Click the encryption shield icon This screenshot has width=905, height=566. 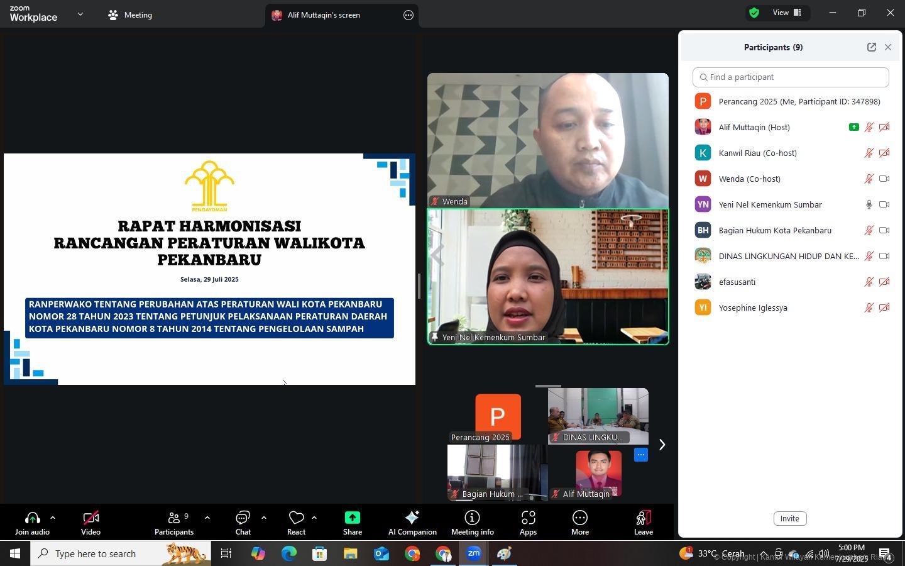[754, 13]
